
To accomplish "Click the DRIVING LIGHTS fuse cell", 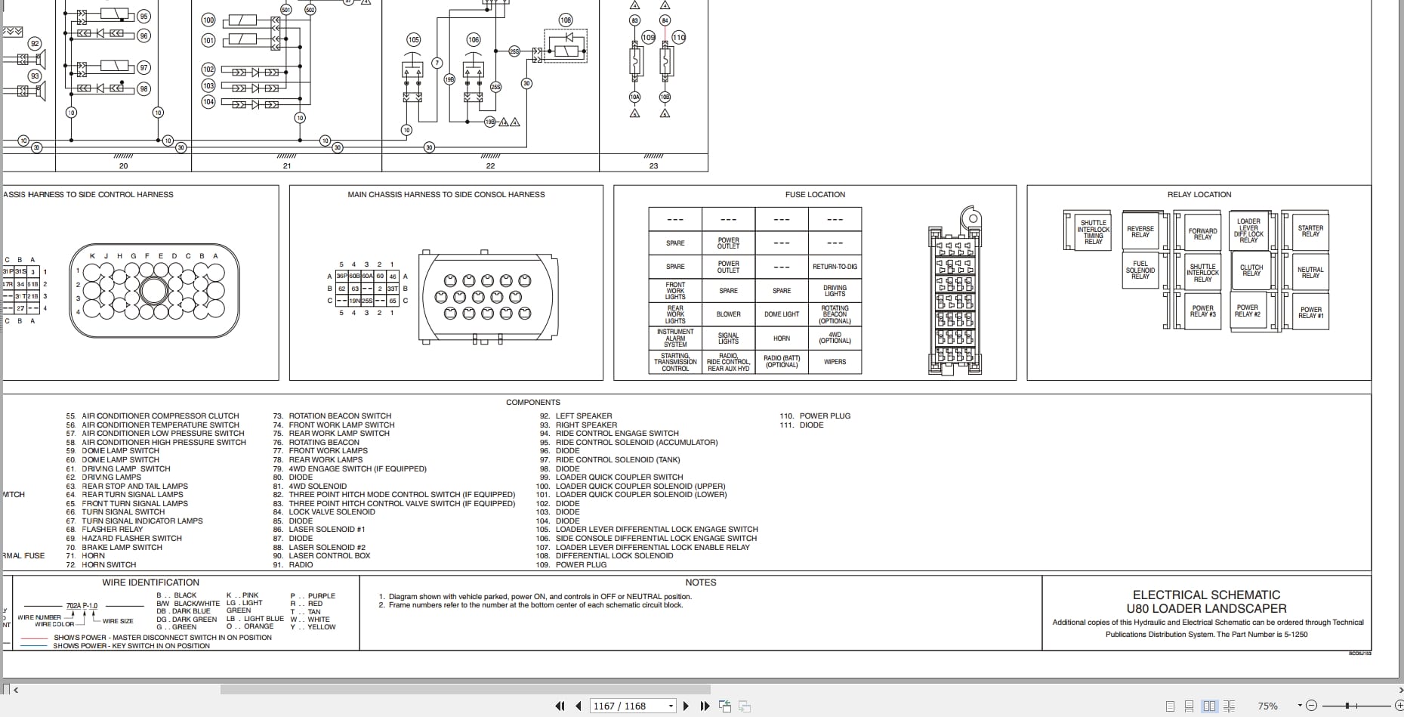I will (835, 291).
